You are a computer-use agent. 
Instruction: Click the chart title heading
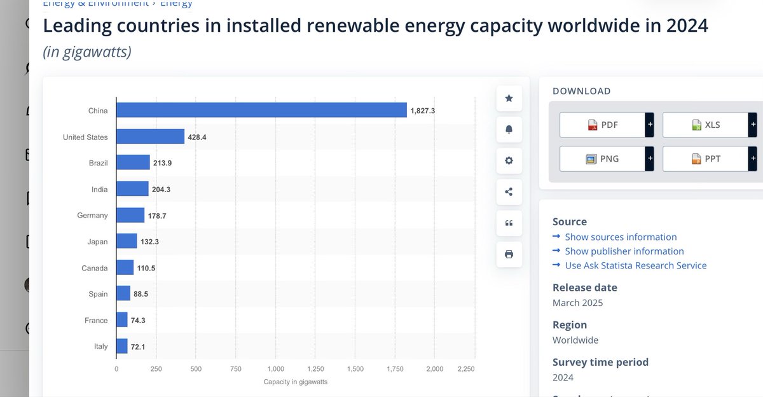click(375, 26)
